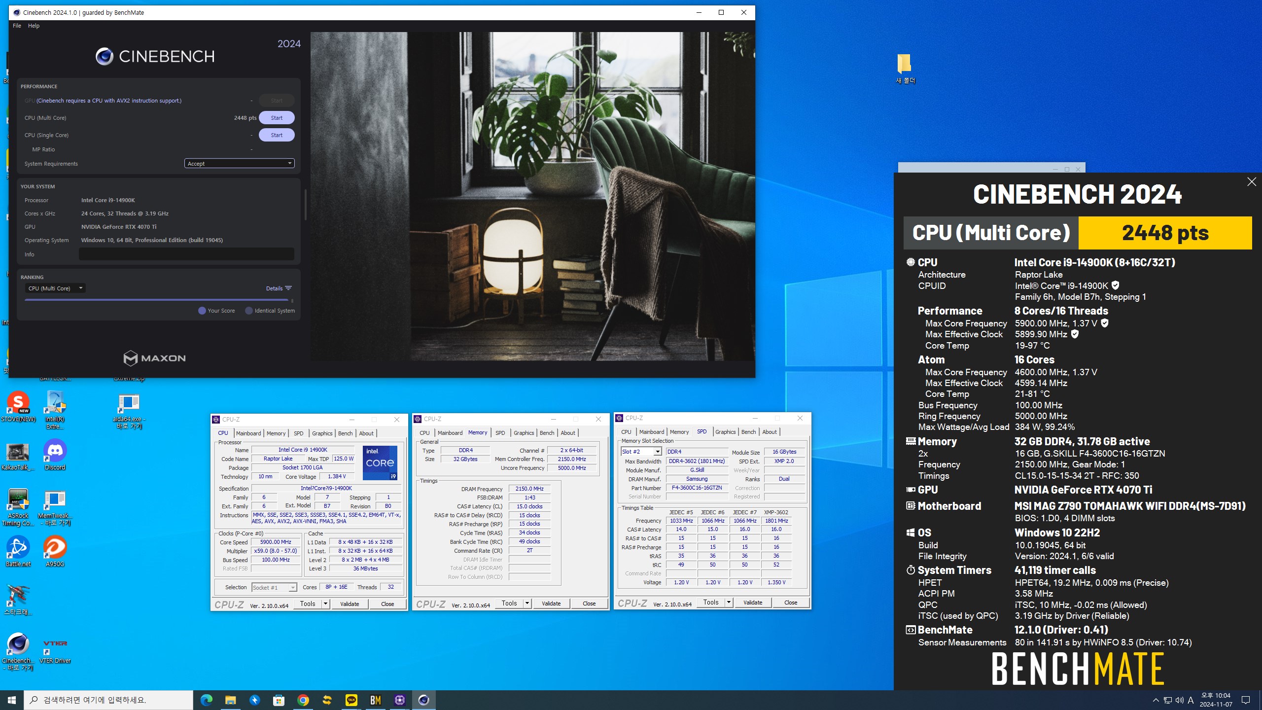The image size is (1262, 710).
Task: Show hidden system tray icons
Action: click(1156, 700)
